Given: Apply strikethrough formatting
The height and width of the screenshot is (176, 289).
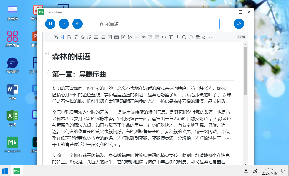Looking at the screenshot, I should coord(83,37).
